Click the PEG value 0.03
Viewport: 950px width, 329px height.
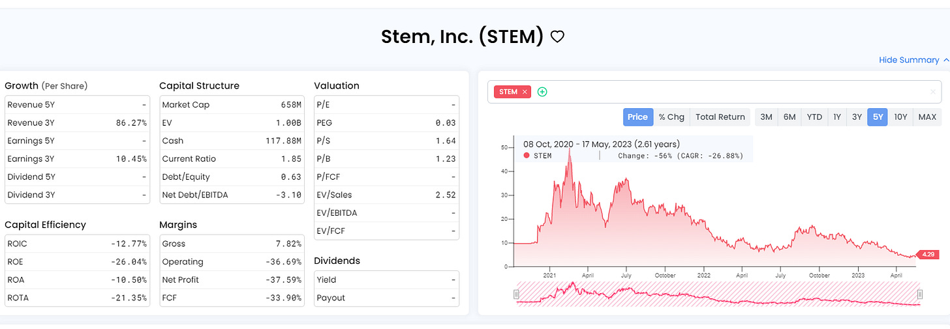(x=446, y=122)
